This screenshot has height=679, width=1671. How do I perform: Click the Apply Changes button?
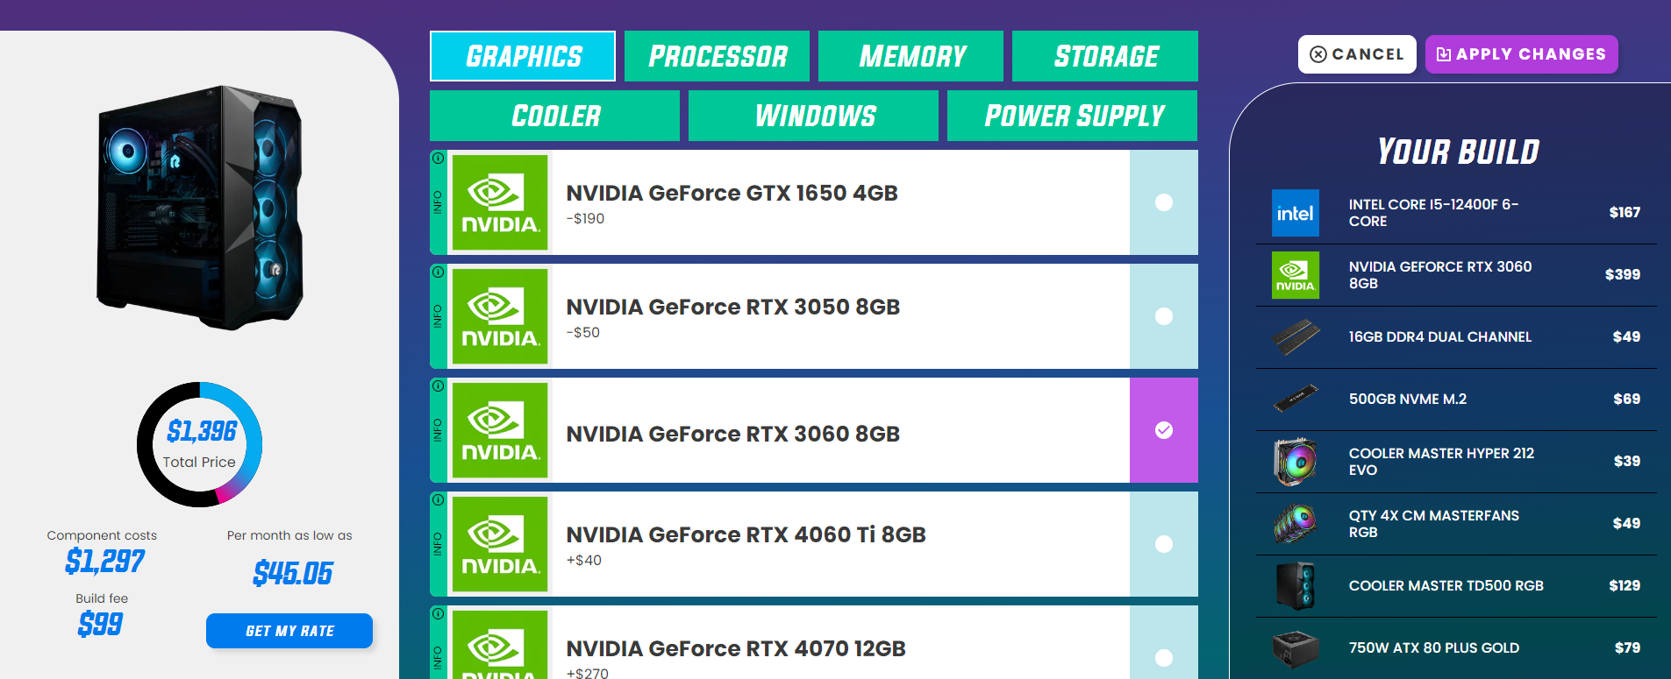click(1521, 53)
